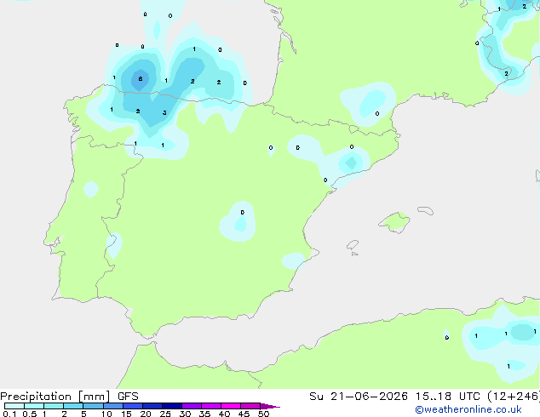Pick the 1–2 mm legend color box
This screenshot has width=540, height=417.
(x=54, y=406)
